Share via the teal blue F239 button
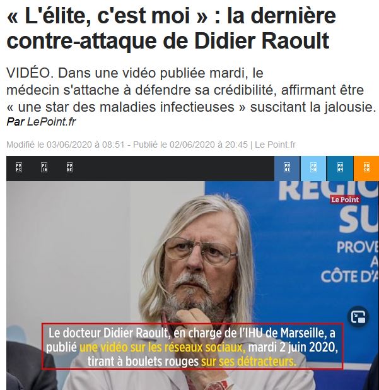The image size is (379, 390). coord(340,168)
